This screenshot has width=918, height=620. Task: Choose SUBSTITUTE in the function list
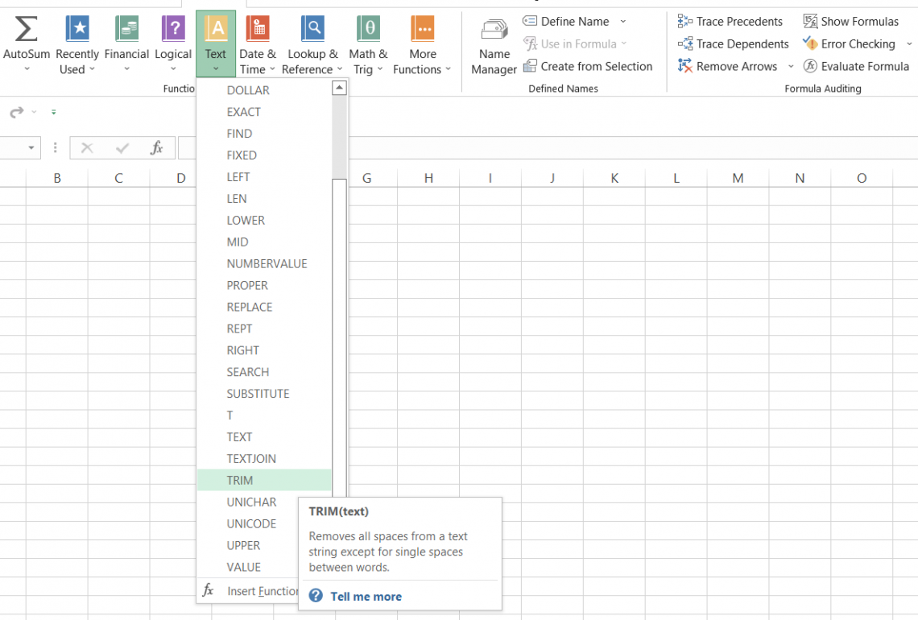pyautogui.click(x=258, y=394)
